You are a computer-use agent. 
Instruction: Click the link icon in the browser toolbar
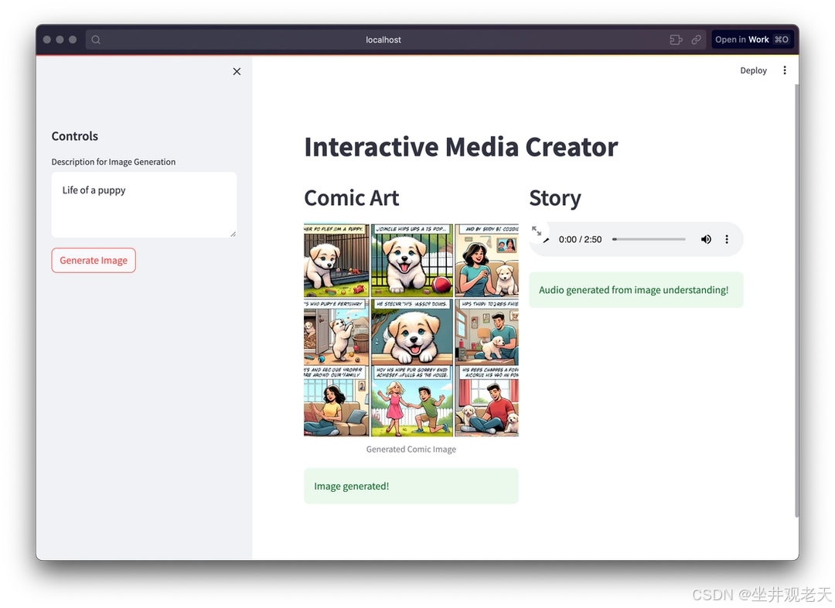[696, 39]
